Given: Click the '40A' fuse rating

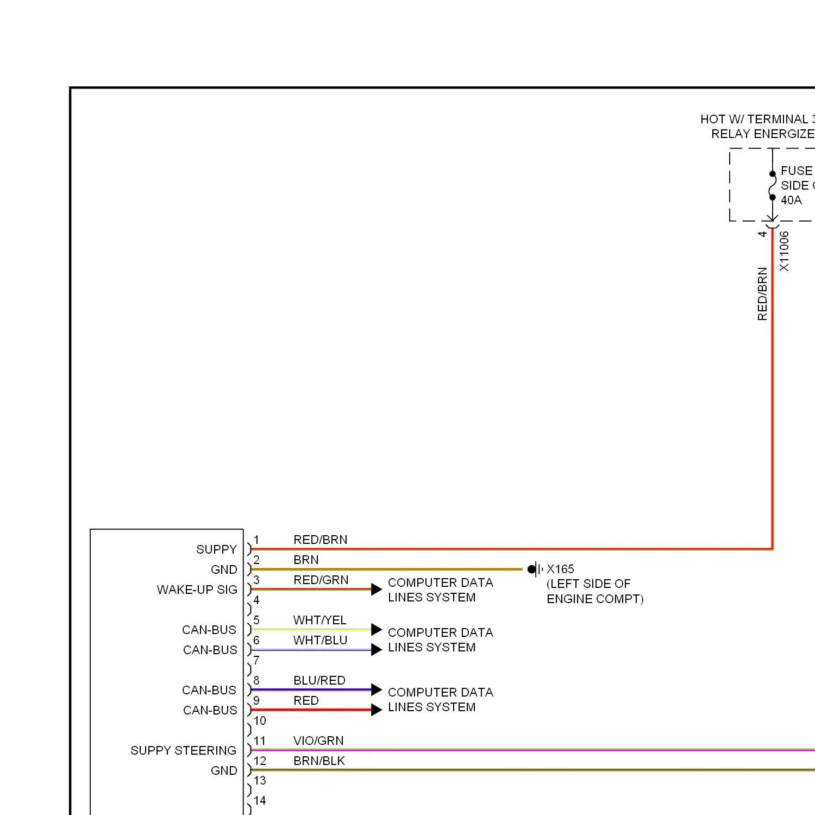Looking at the screenshot, I should pos(791,200).
